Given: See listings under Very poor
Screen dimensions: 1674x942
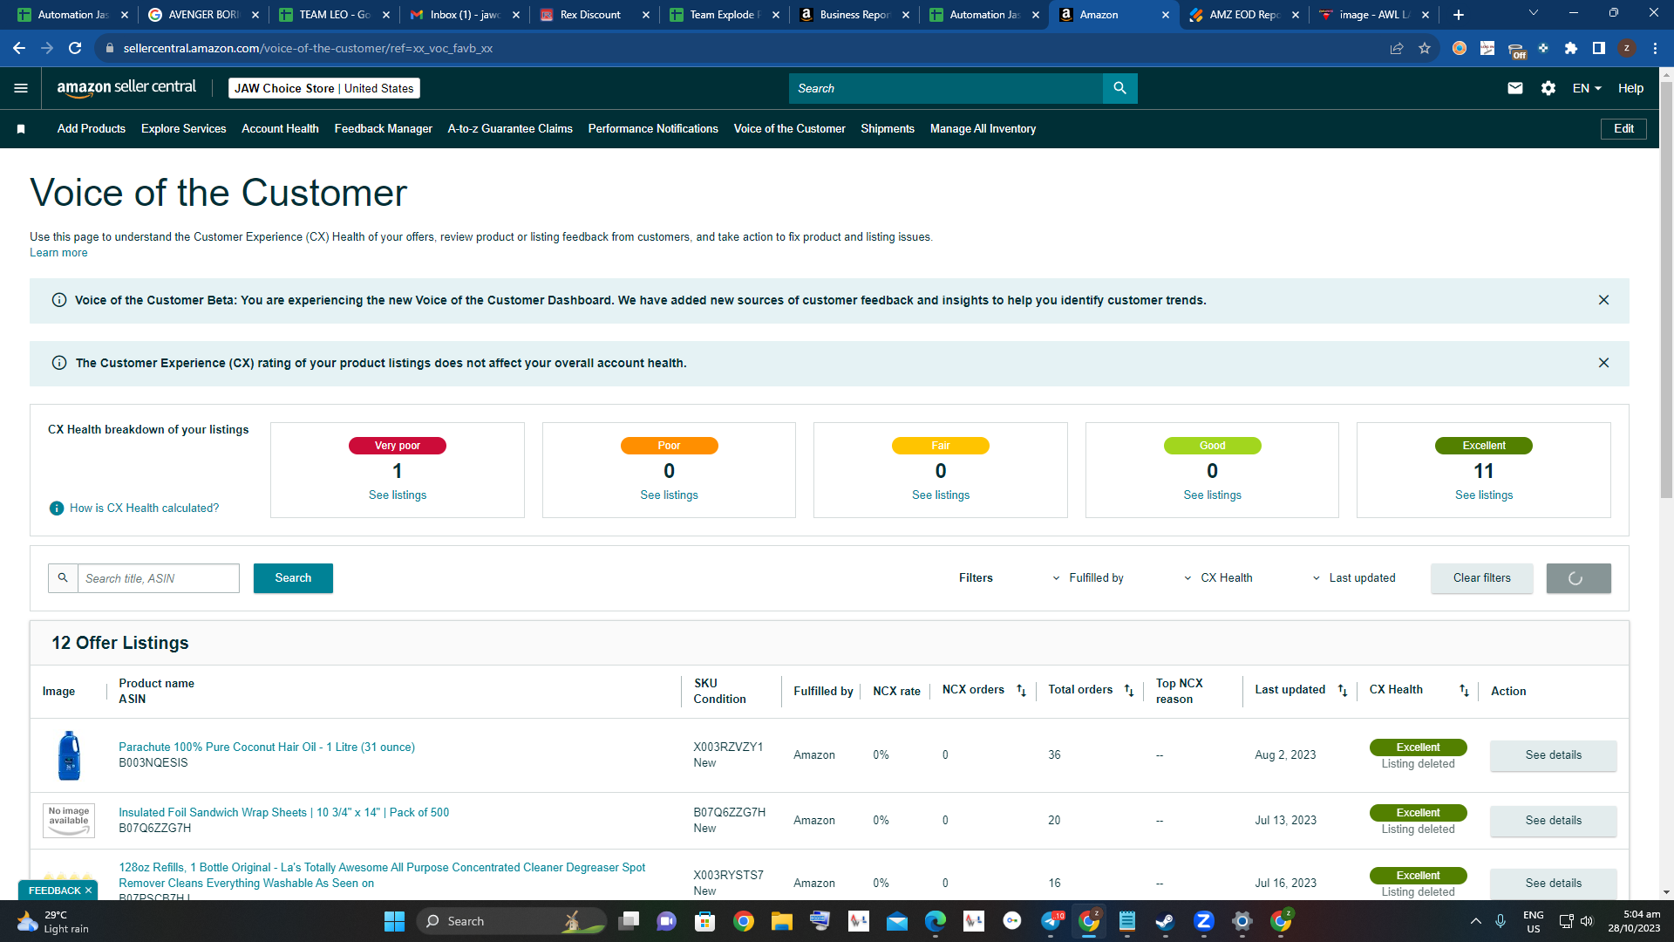Looking at the screenshot, I should tap(398, 495).
